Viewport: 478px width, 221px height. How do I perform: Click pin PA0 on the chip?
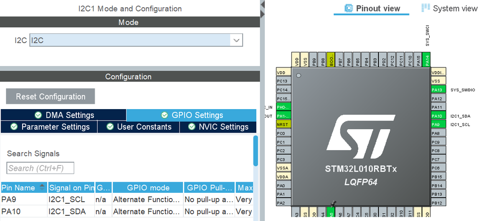[x=284, y=185]
